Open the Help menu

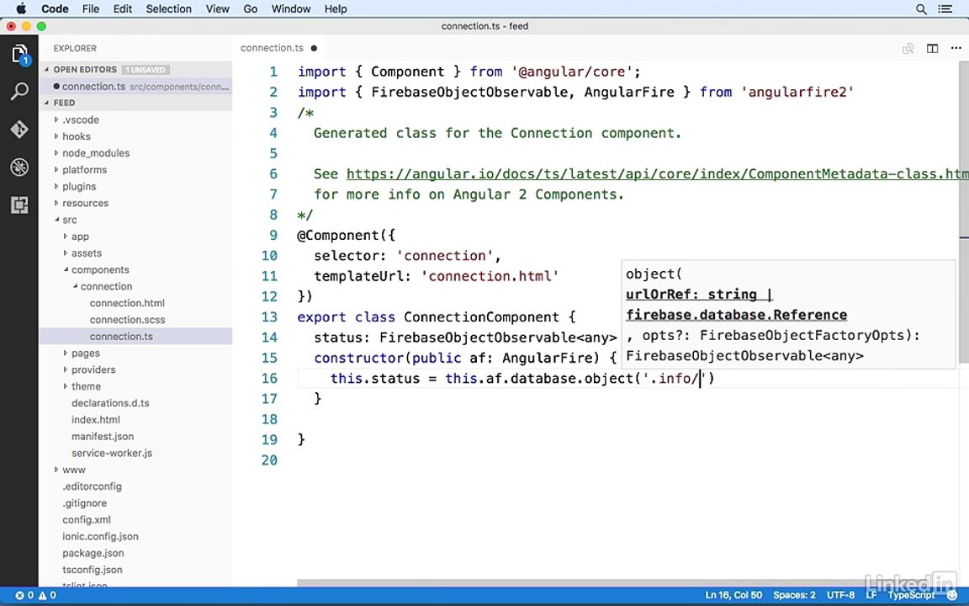pyautogui.click(x=336, y=8)
